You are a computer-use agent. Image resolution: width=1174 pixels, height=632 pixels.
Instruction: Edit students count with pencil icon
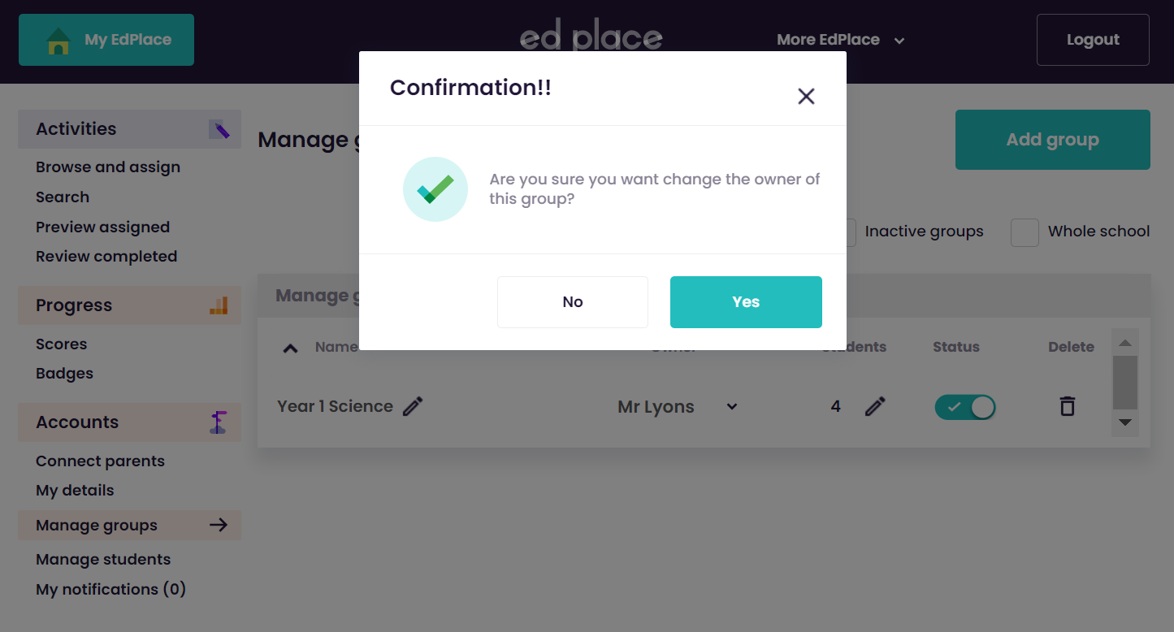point(875,406)
